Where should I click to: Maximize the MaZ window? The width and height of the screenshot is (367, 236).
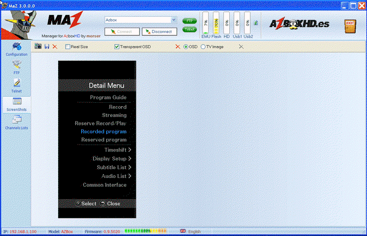click(x=353, y=5)
